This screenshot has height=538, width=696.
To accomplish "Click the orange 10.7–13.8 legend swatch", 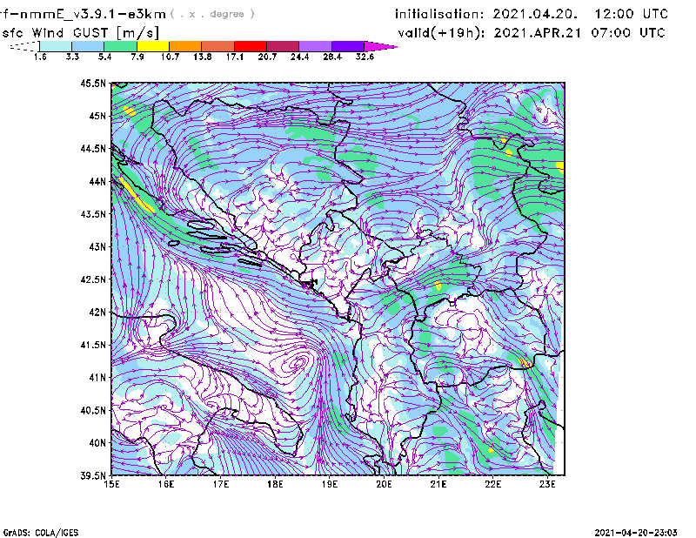I will [185, 46].
